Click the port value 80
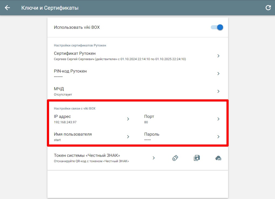Image resolution: width=275 pixels, height=199 pixels. tap(146, 122)
